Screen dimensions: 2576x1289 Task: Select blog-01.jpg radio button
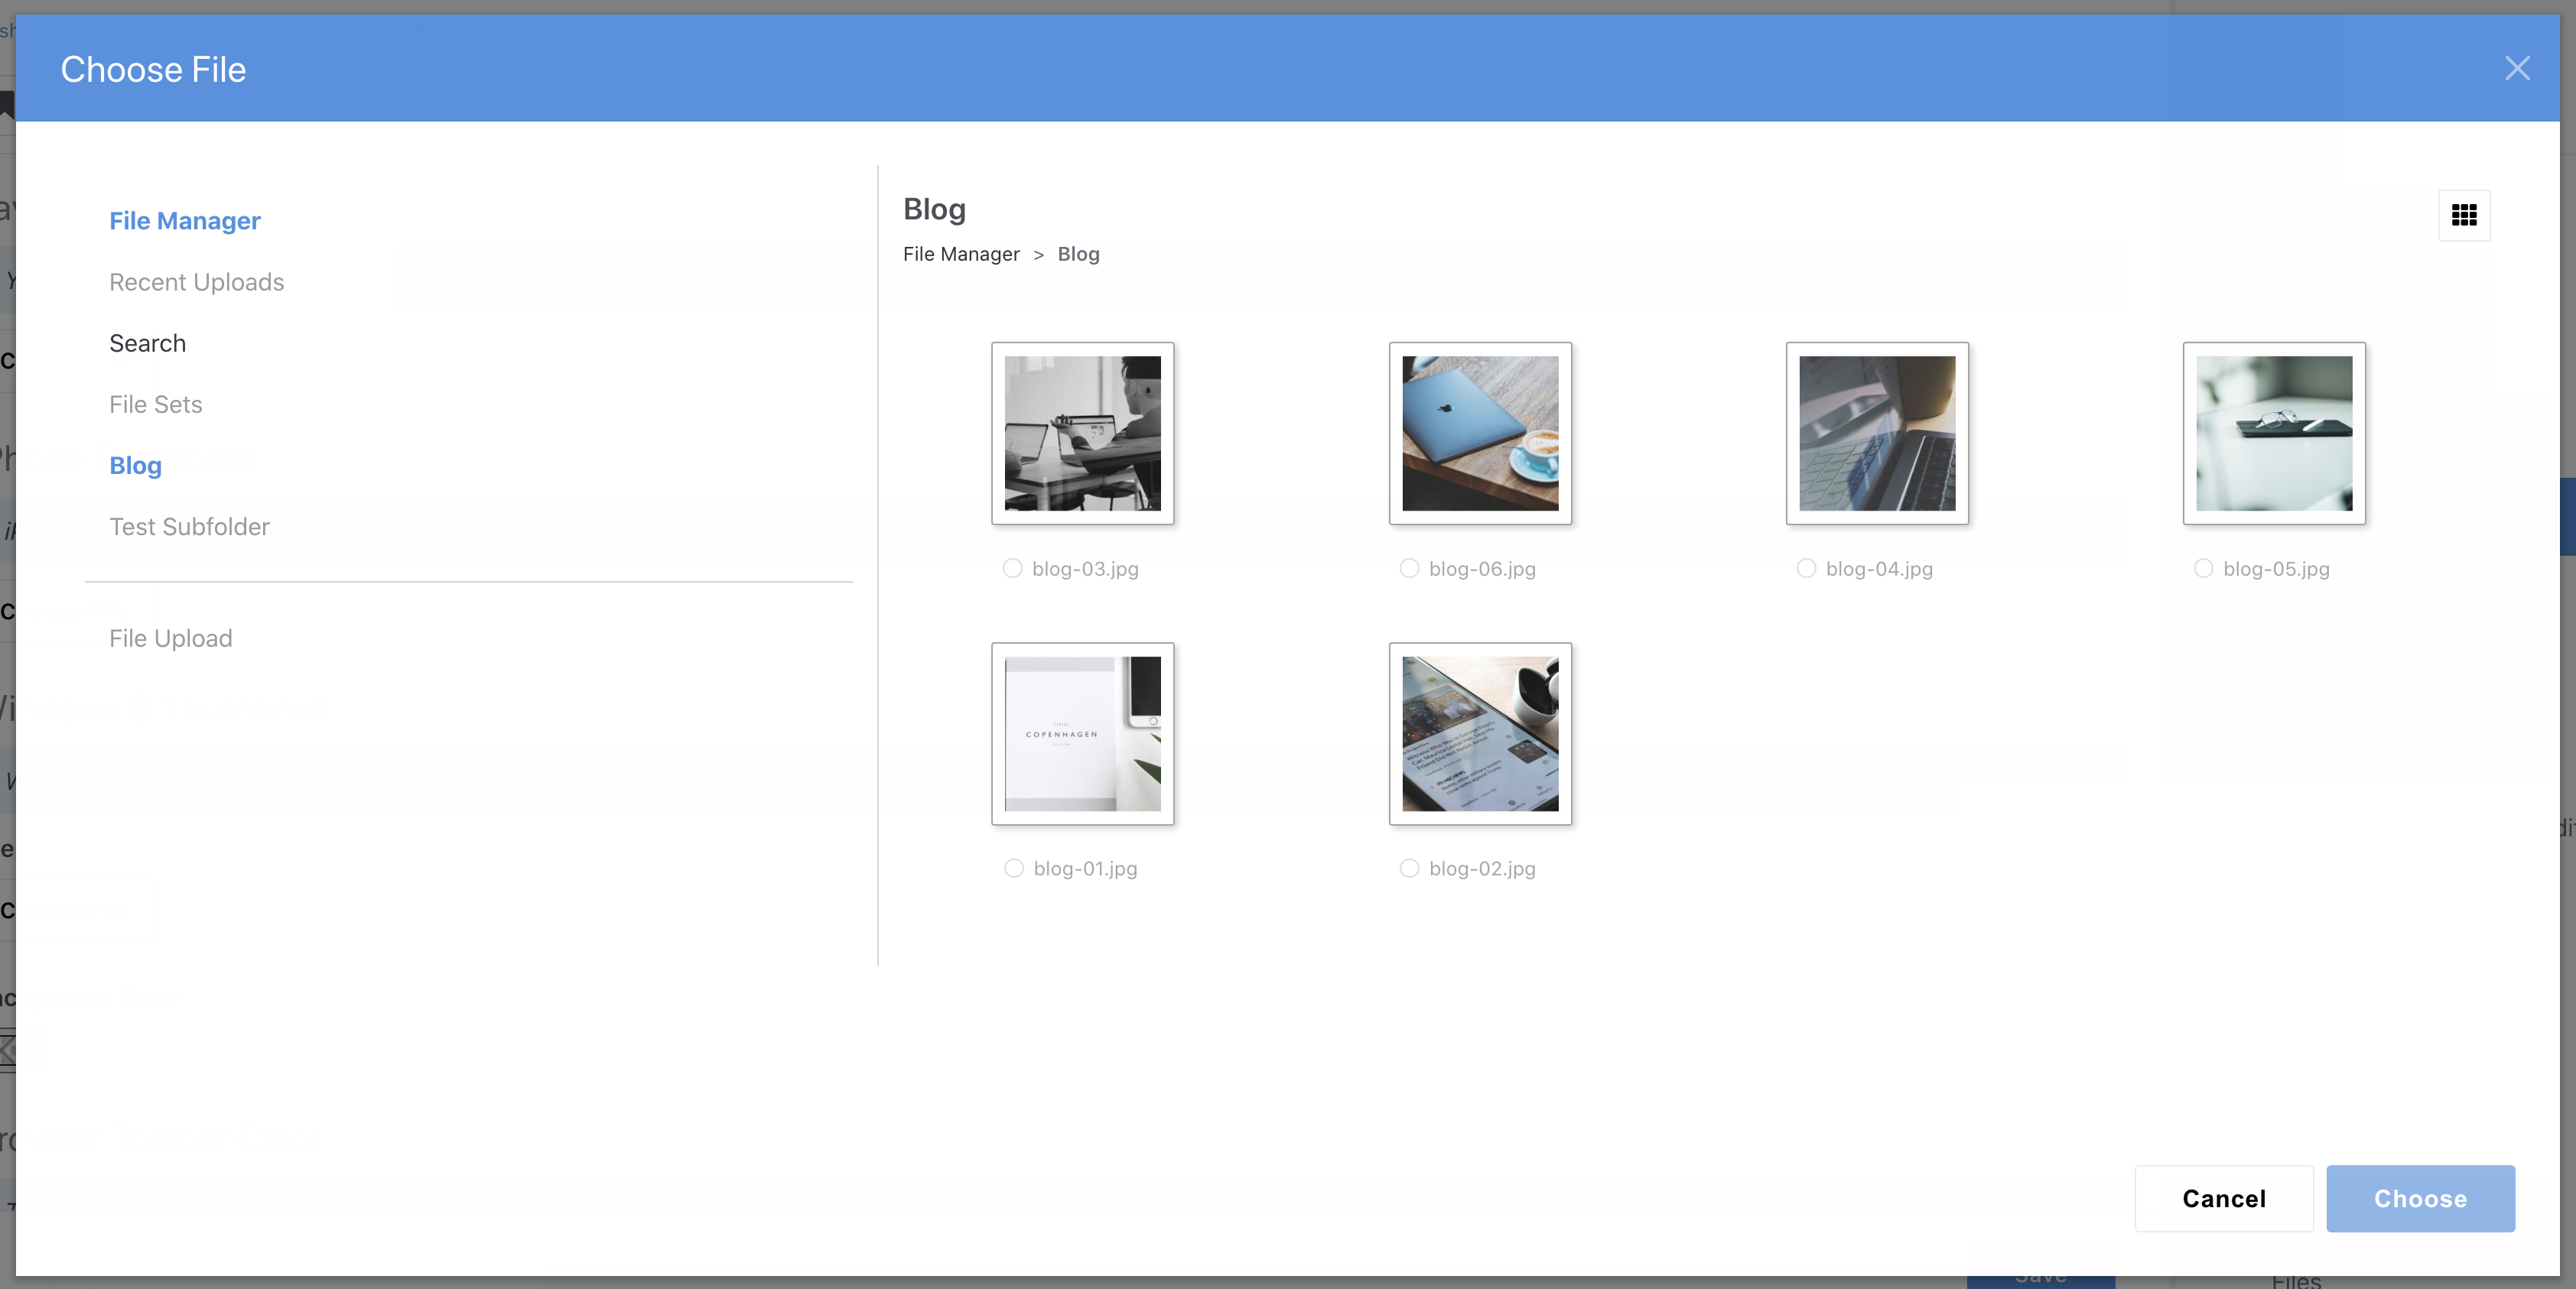click(1013, 869)
